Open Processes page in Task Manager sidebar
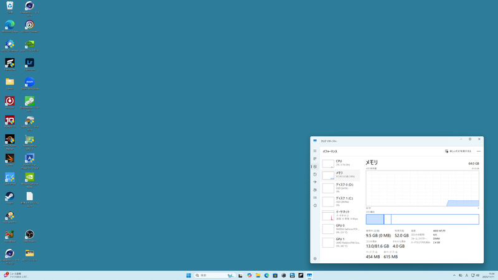 click(315, 159)
